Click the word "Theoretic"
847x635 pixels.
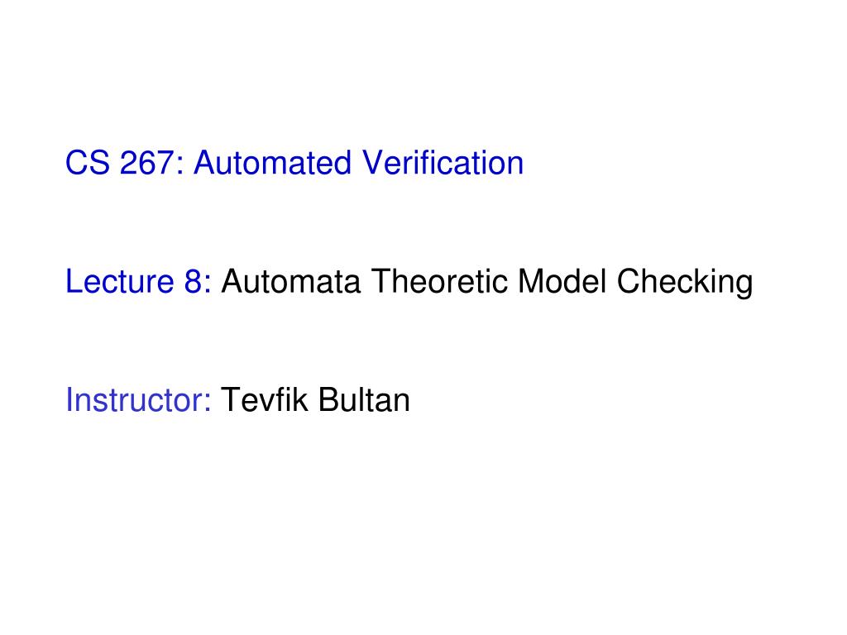tap(439, 283)
